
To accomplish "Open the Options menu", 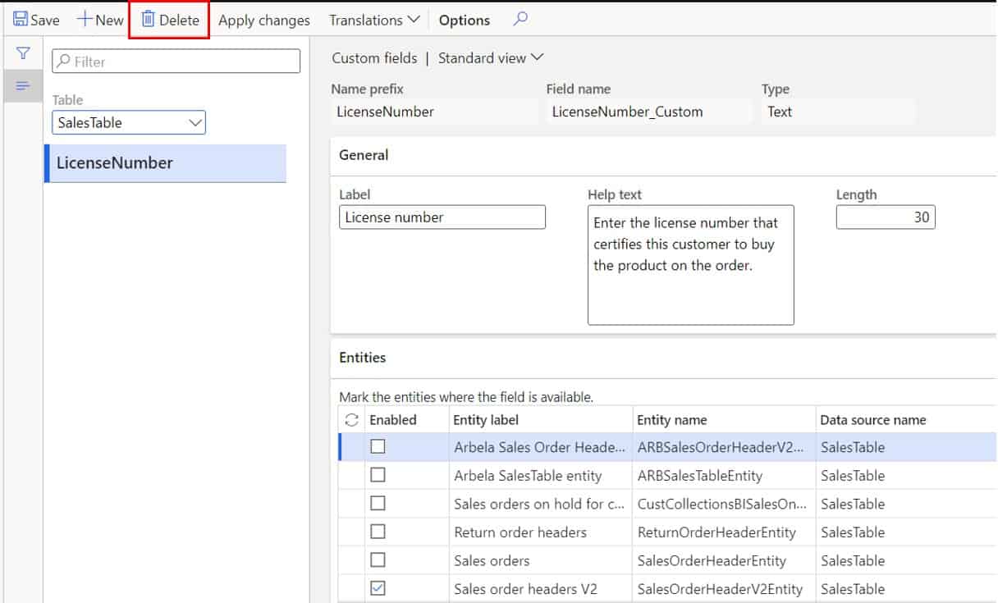I will click(x=464, y=19).
